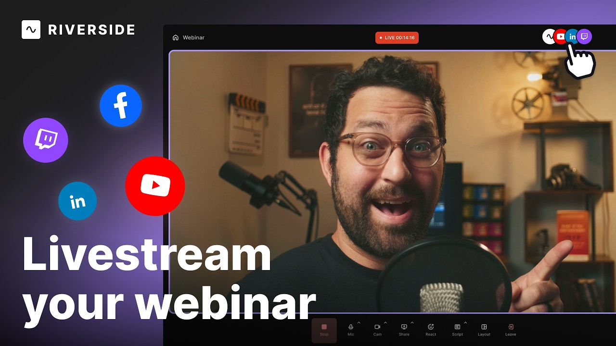Open the Layout options
This screenshot has height=346, width=616.
click(484, 330)
